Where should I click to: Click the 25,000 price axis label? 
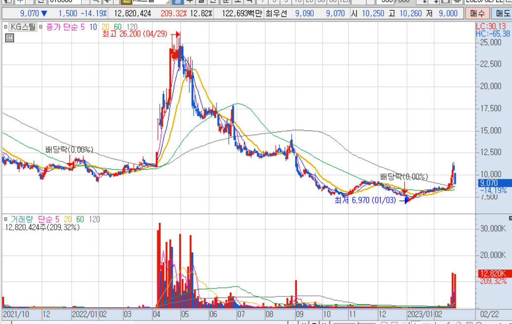[x=490, y=42]
